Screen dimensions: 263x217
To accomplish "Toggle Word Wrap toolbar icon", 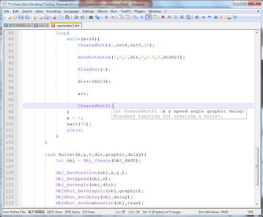I will pyautogui.click(x=135, y=17).
